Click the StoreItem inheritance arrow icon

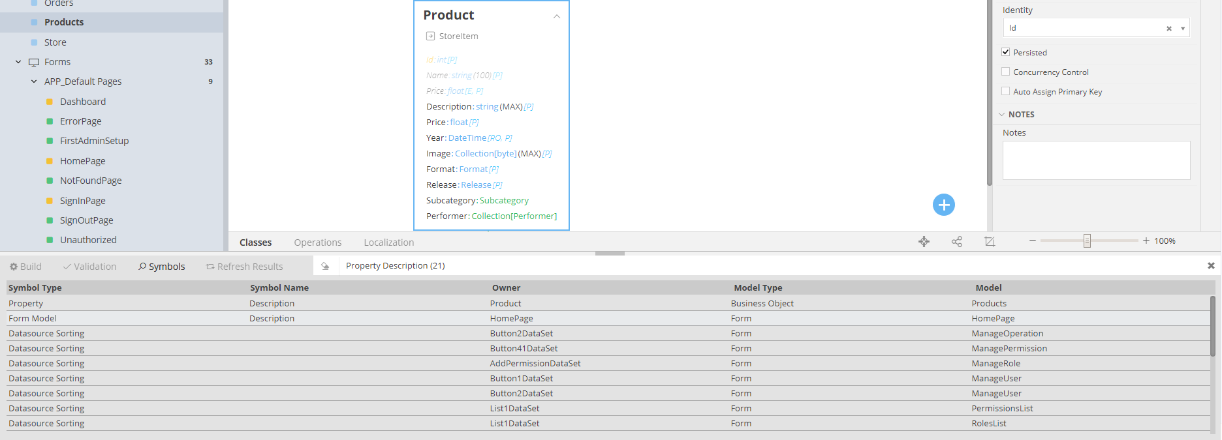click(430, 36)
